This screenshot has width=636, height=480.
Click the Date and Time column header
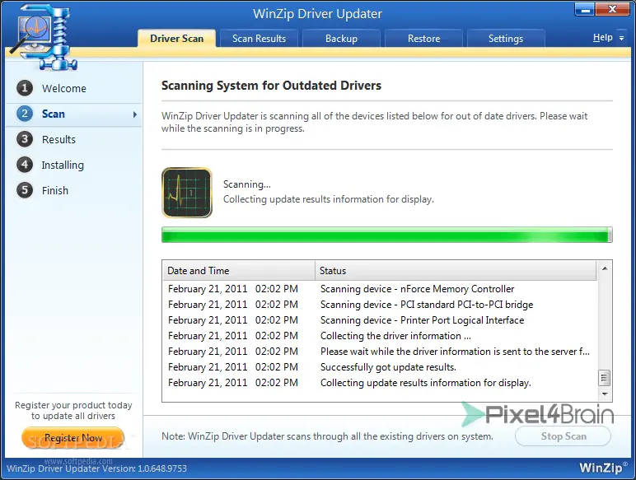239,270
